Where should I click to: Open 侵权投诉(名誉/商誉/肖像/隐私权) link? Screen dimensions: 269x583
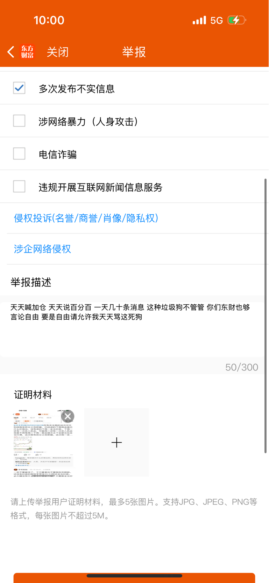click(86, 218)
